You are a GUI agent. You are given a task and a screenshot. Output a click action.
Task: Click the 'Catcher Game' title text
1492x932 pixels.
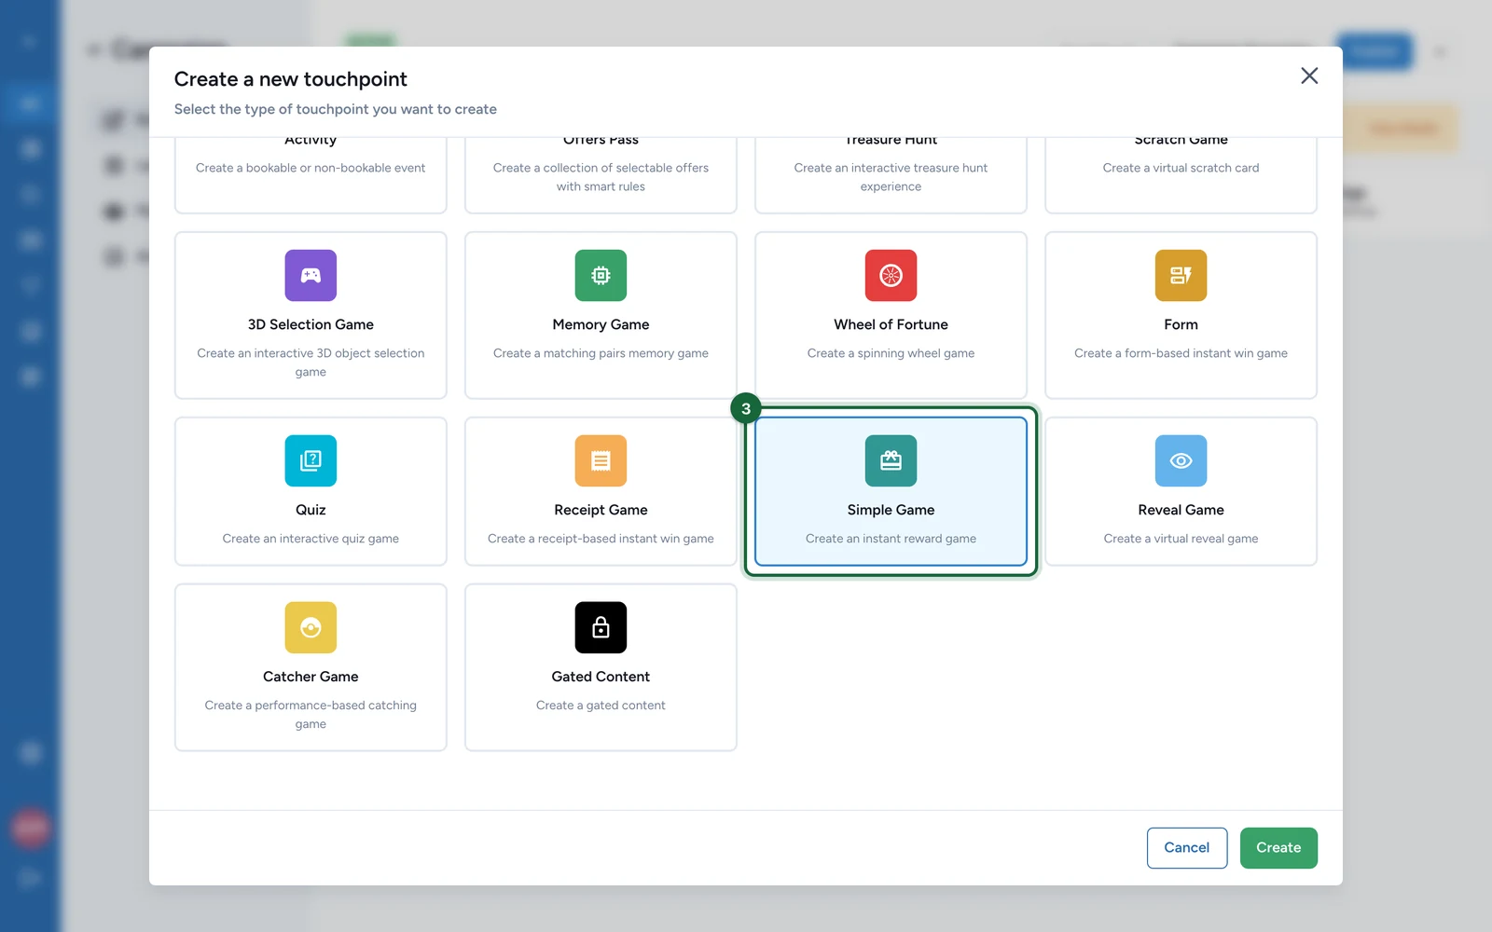click(x=311, y=677)
